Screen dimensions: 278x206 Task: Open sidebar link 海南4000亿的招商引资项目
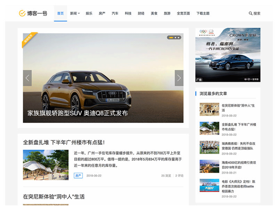[x=239, y=165]
